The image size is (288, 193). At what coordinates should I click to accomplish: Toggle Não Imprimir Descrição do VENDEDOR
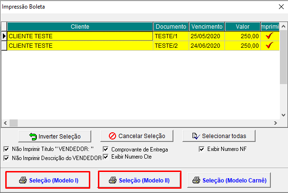click(x=6, y=158)
